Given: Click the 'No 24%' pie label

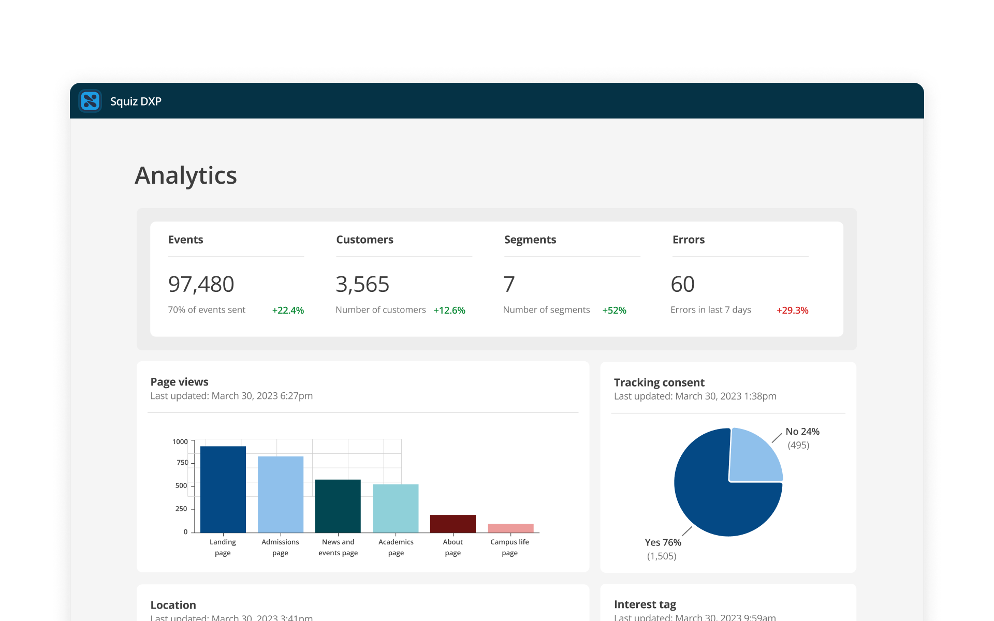Looking at the screenshot, I should click(x=802, y=432).
